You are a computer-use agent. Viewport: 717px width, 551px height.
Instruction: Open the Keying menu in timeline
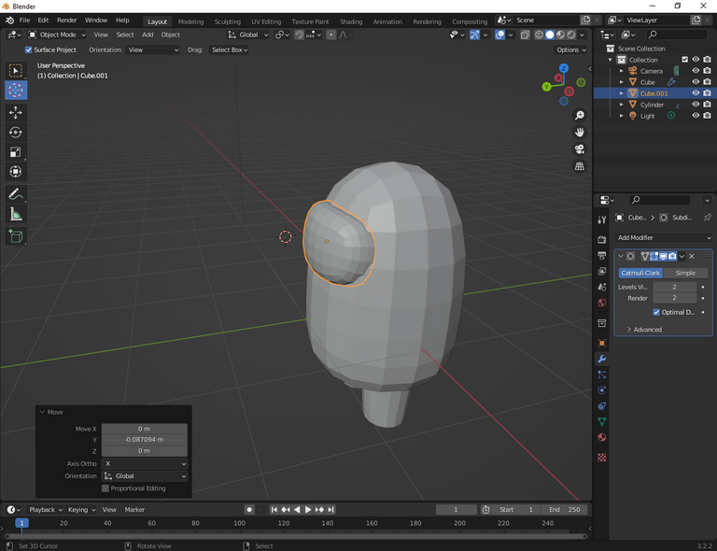click(81, 509)
